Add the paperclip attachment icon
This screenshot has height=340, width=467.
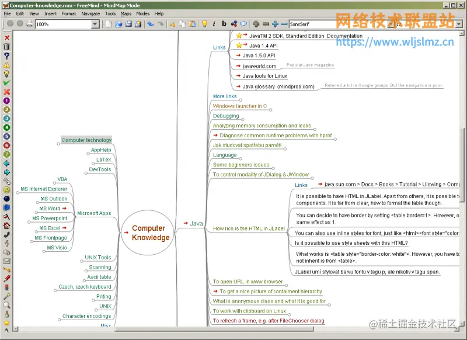pyautogui.click(x=6, y=181)
